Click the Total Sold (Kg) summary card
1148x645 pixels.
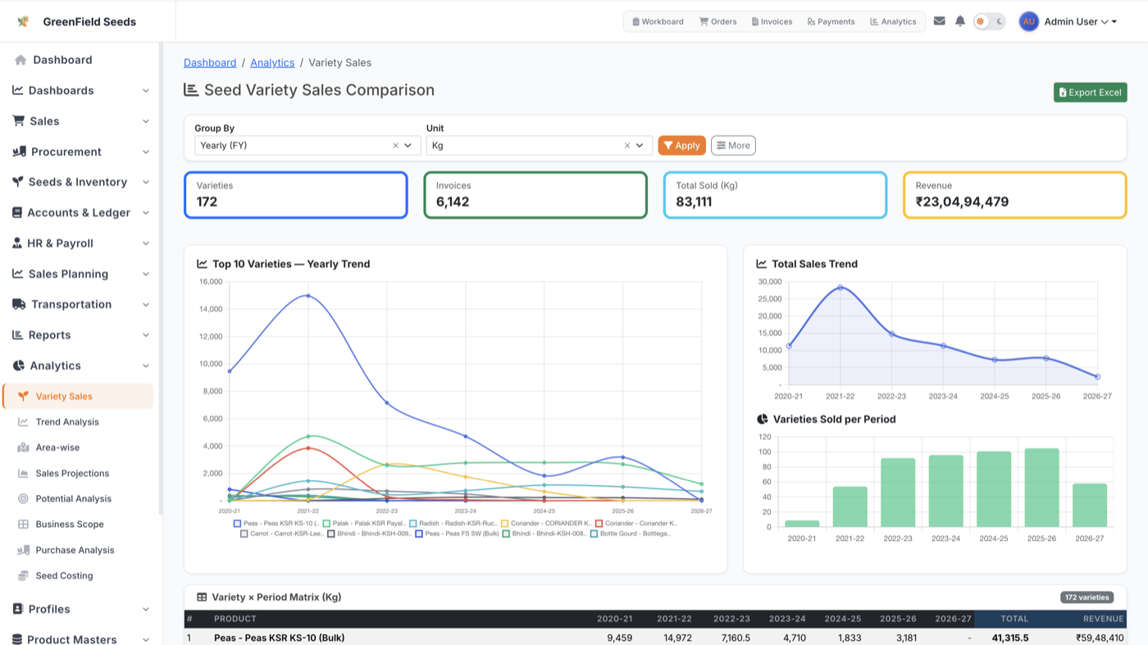pyautogui.click(x=775, y=195)
